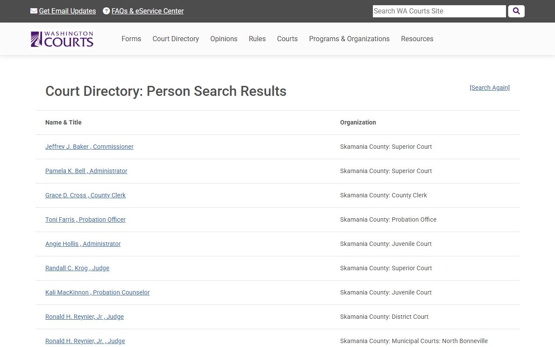Open Pamela K. Bell, Administrator entry
The image size is (555, 347).
click(x=86, y=171)
